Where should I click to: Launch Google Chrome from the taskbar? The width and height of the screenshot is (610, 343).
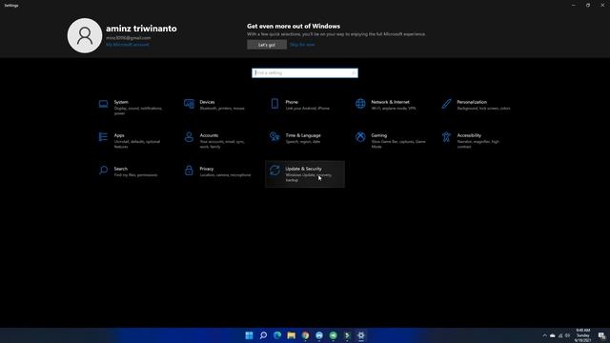[305, 335]
